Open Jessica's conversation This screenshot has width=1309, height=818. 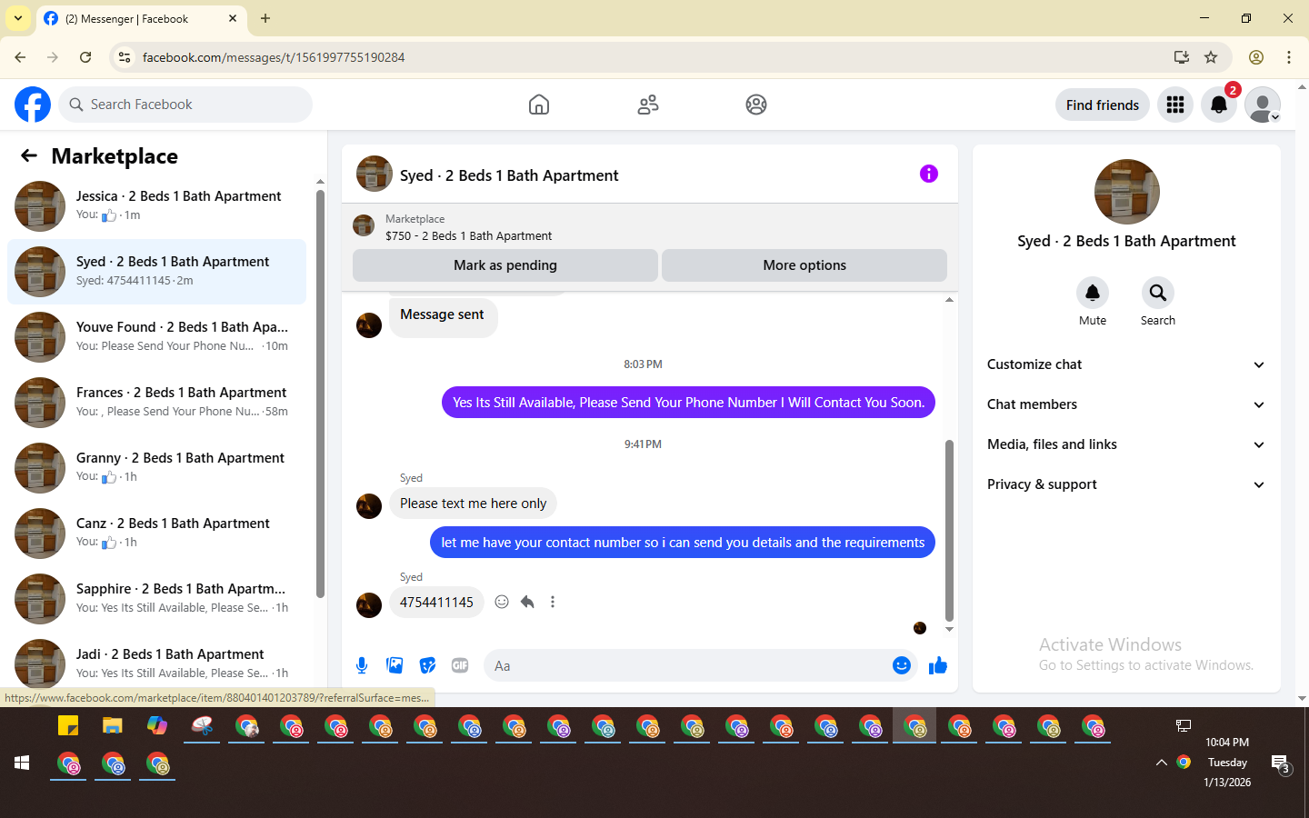[156, 206]
